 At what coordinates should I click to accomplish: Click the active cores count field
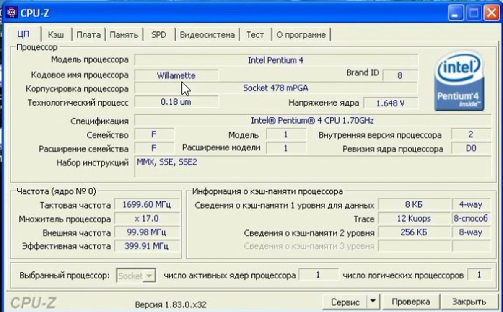click(318, 275)
